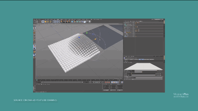Click the Render View clapperboard icon
The height and width of the screenshot is (111, 198).
coord(64,22)
